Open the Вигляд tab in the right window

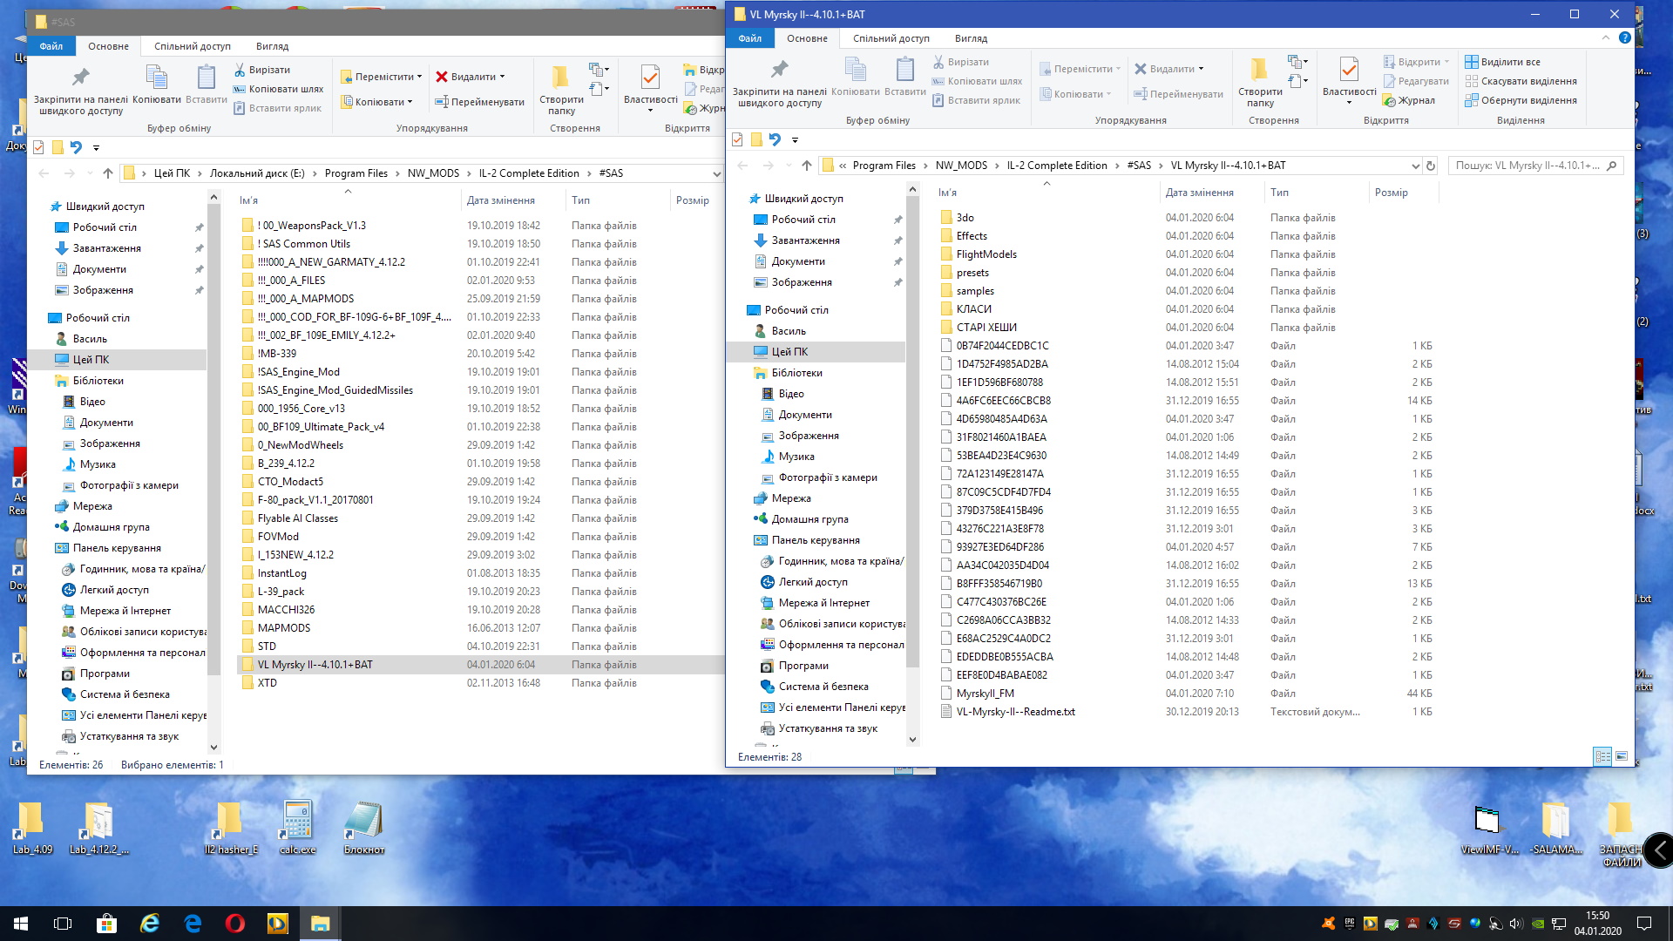click(971, 38)
